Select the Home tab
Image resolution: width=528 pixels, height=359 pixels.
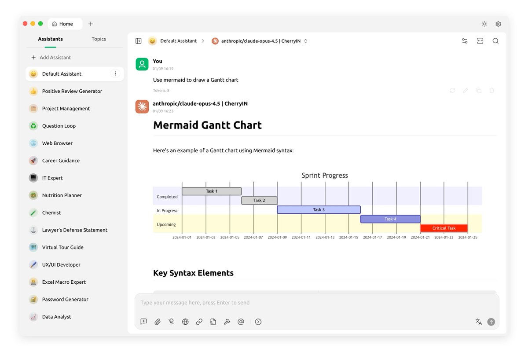click(x=65, y=24)
